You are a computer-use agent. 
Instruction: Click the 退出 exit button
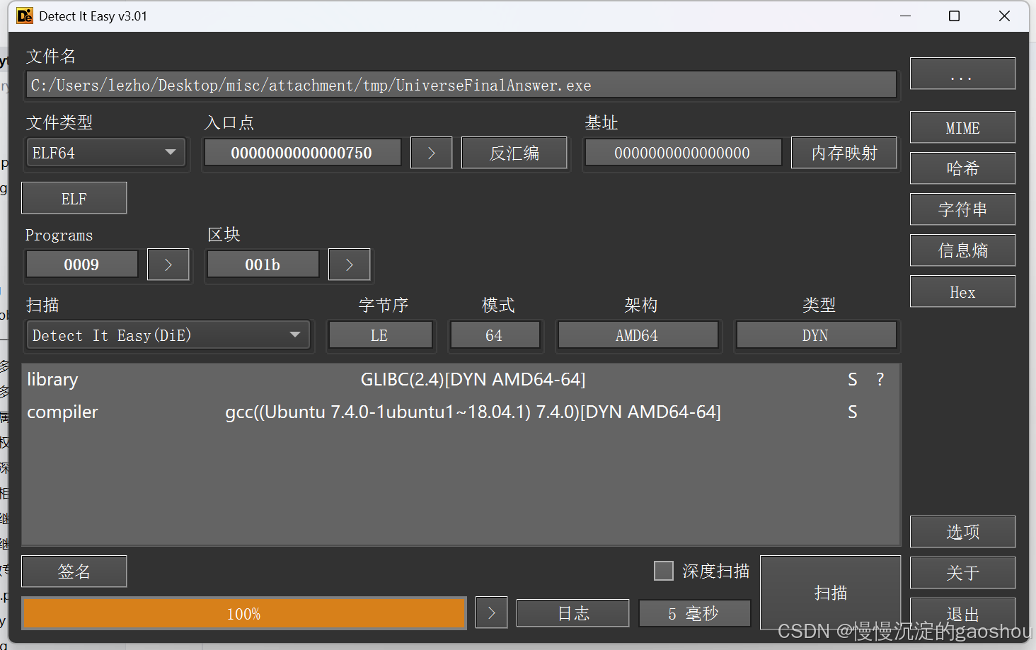(x=962, y=613)
